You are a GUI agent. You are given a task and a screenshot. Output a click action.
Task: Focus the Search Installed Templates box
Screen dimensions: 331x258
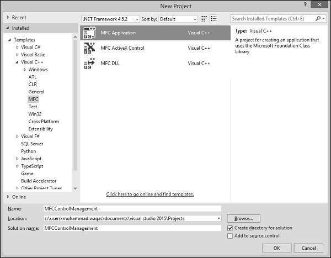pyautogui.click(x=273, y=19)
